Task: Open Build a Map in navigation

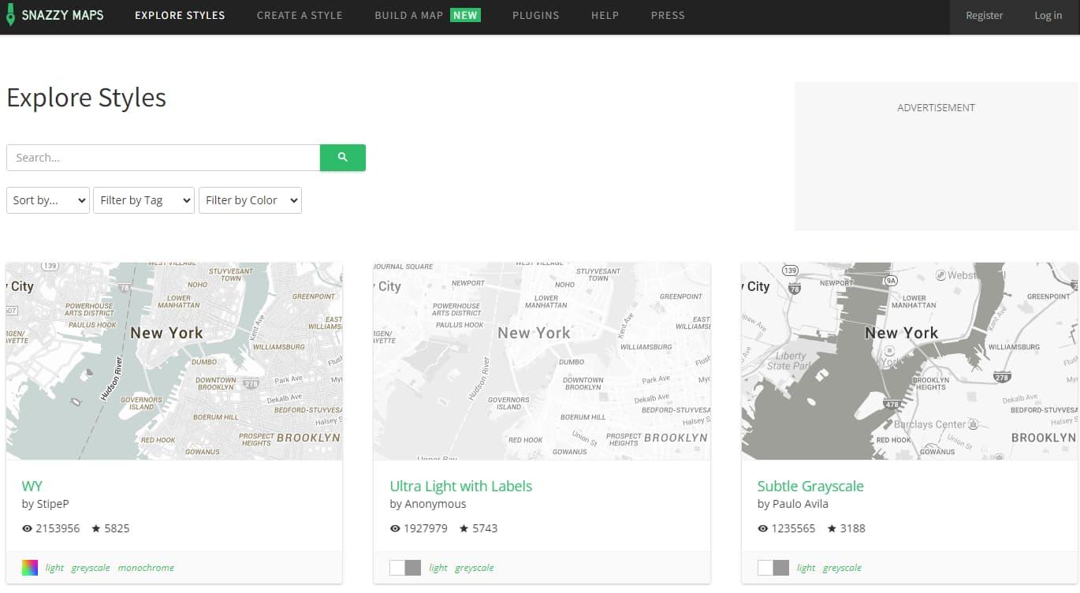Action: coord(409,15)
